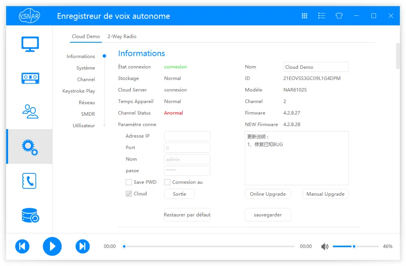Screen dimensions: 406x266
Task: Switch to the Cloud Demo tab
Action: [x=86, y=37]
